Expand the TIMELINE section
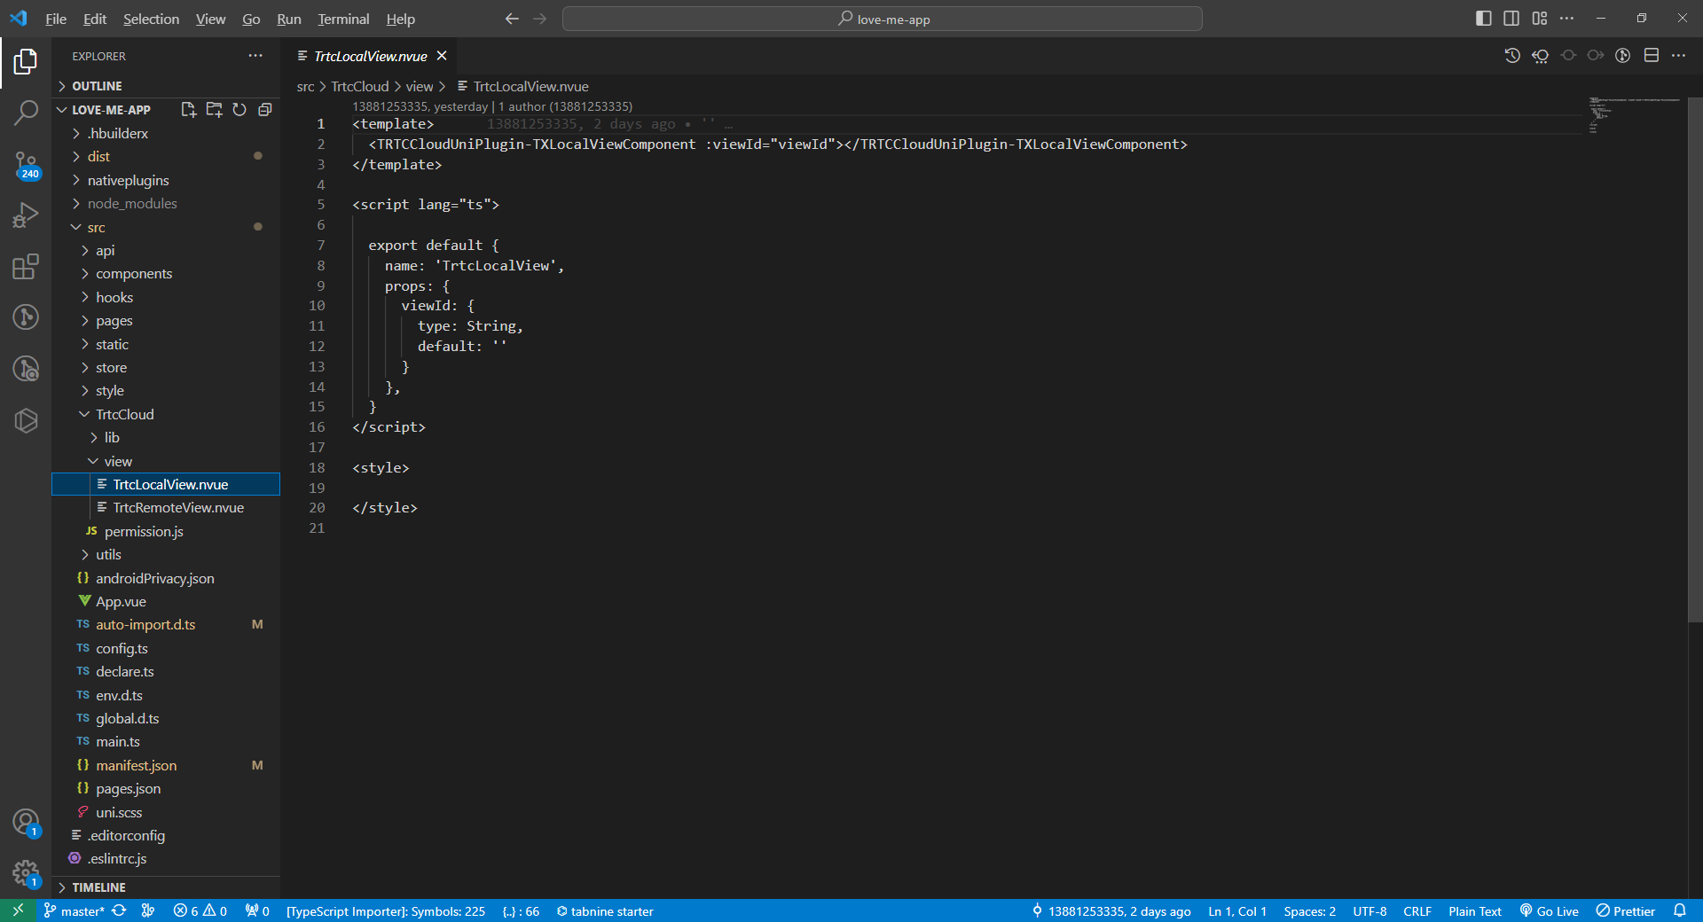Viewport: 1703px width, 922px height. 98,887
